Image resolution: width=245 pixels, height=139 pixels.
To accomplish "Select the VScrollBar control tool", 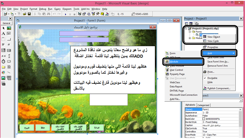I will 9,56.
